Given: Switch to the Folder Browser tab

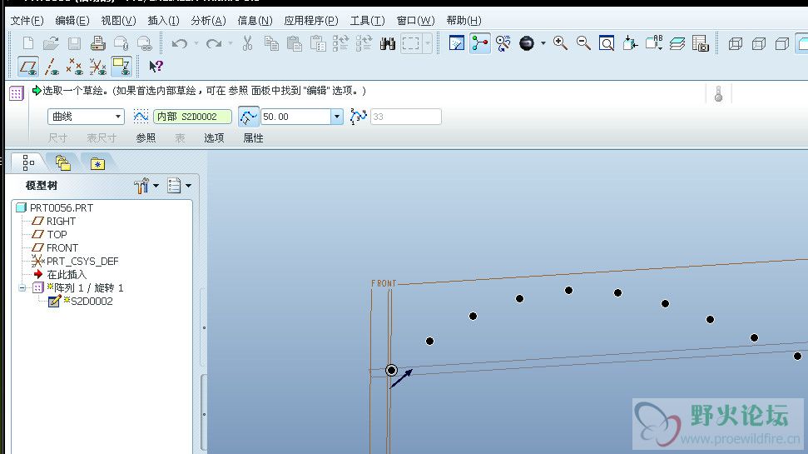Looking at the screenshot, I should [63, 163].
